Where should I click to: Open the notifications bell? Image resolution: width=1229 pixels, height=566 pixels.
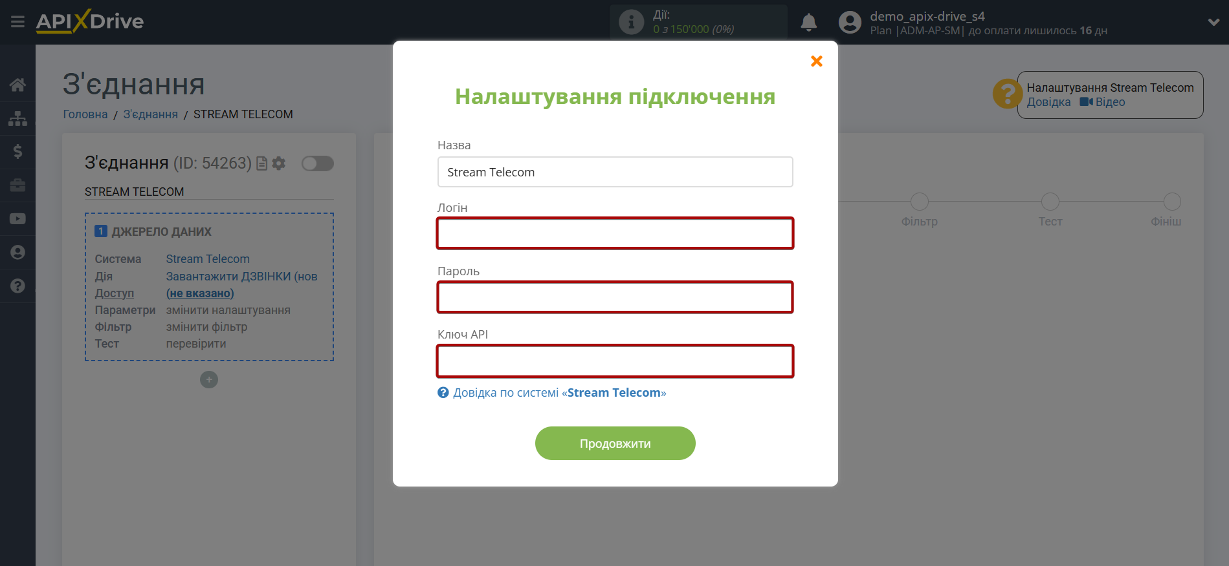808,23
